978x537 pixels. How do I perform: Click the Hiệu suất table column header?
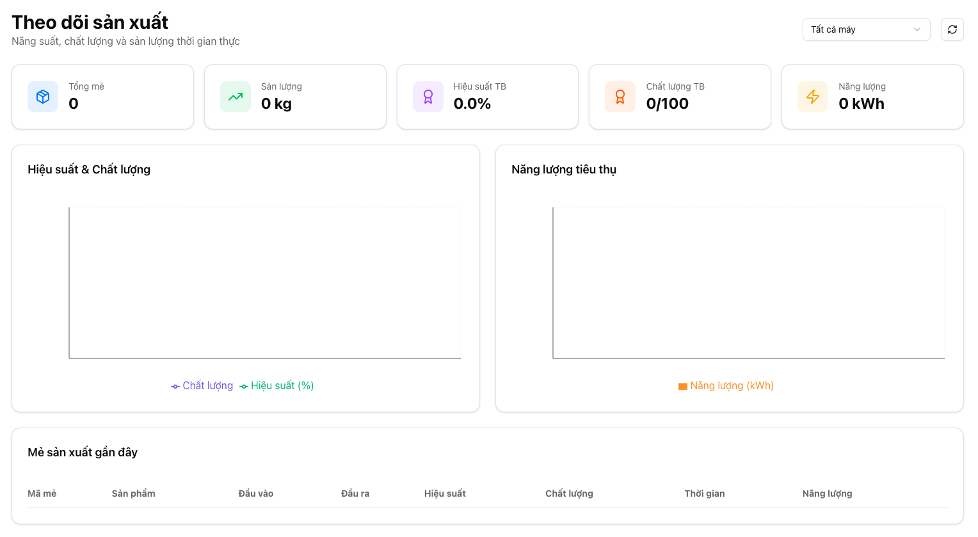coord(445,493)
